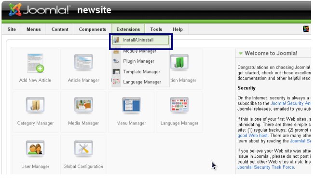Click the 'Add New Article' label
315x180 pixels.
[x=35, y=80]
